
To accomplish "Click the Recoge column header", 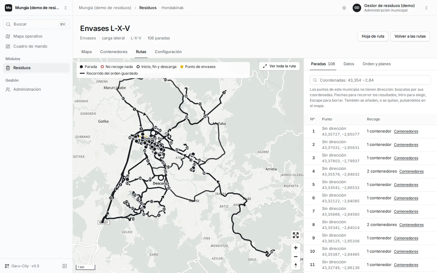I will (x=373, y=119).
